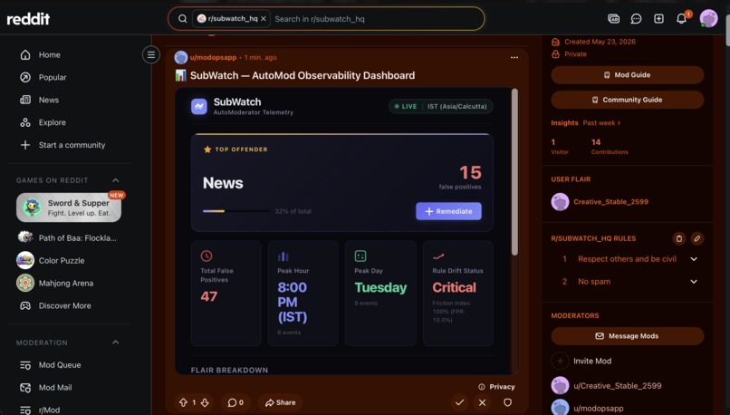Image resolution: width=730 pixels, height=415 pixels.
Task: Share the SubWatch post
Action: point(280,402)
